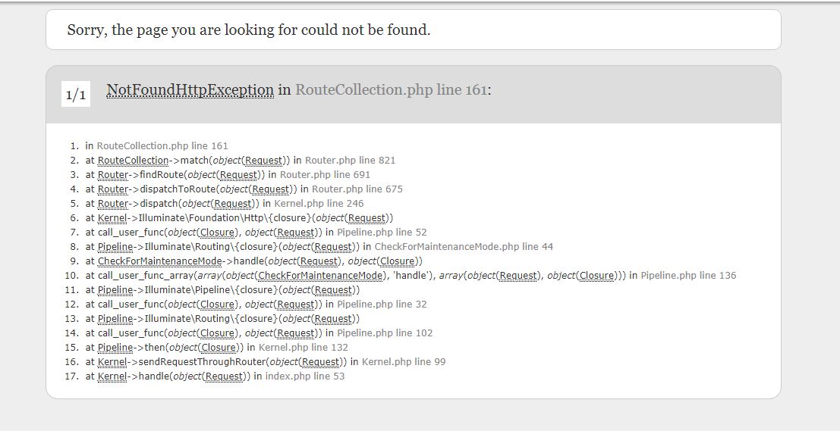The width and height of the screenshot is (840, 431).
Task: Click "Pipeline.php line 32" file reference
Action: (x=382, y=305)
